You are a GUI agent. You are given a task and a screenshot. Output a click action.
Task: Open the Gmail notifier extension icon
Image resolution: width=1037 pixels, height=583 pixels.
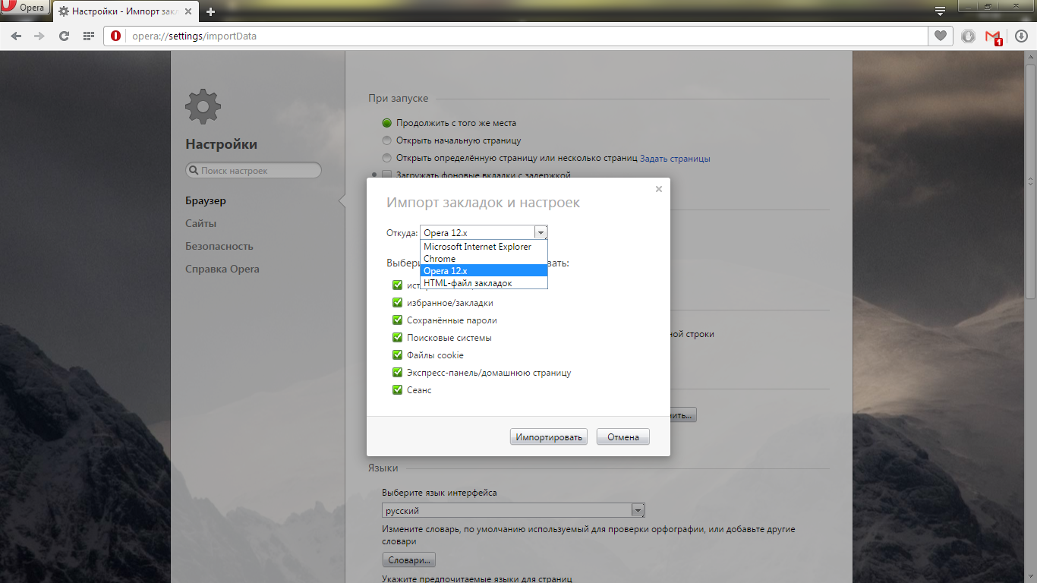[x=993, y=36]
